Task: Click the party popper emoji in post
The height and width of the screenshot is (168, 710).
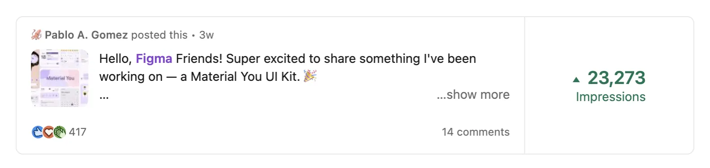Action: point(310,76)
